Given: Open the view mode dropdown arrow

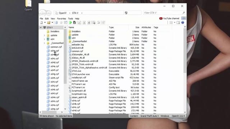Looking at the screenshot, I should pos(175,23).
